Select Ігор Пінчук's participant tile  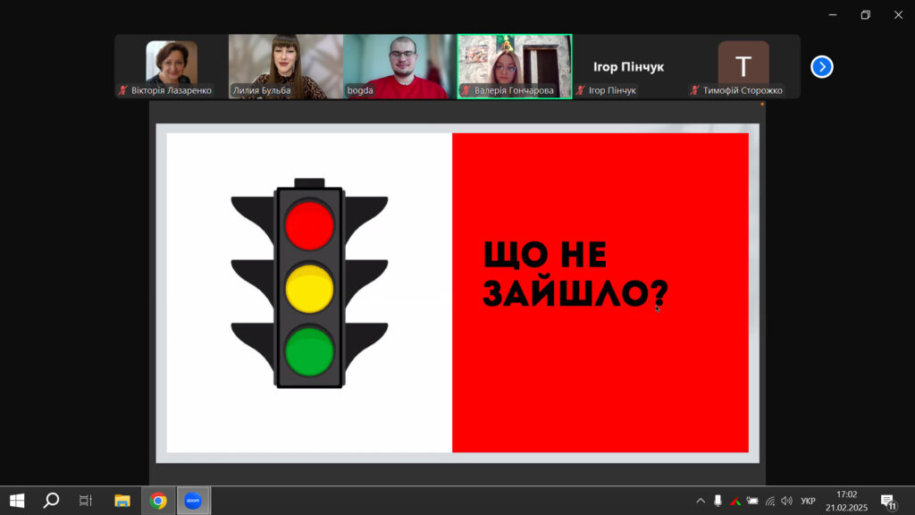click(628, 66)
